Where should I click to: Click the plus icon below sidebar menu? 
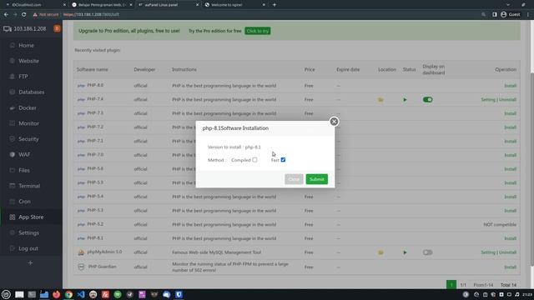tap(30, 263)
